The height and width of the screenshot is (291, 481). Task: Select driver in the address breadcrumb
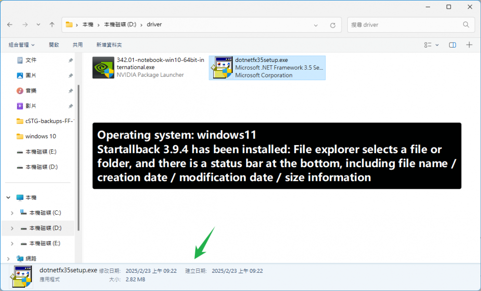(x=154, y=24)
